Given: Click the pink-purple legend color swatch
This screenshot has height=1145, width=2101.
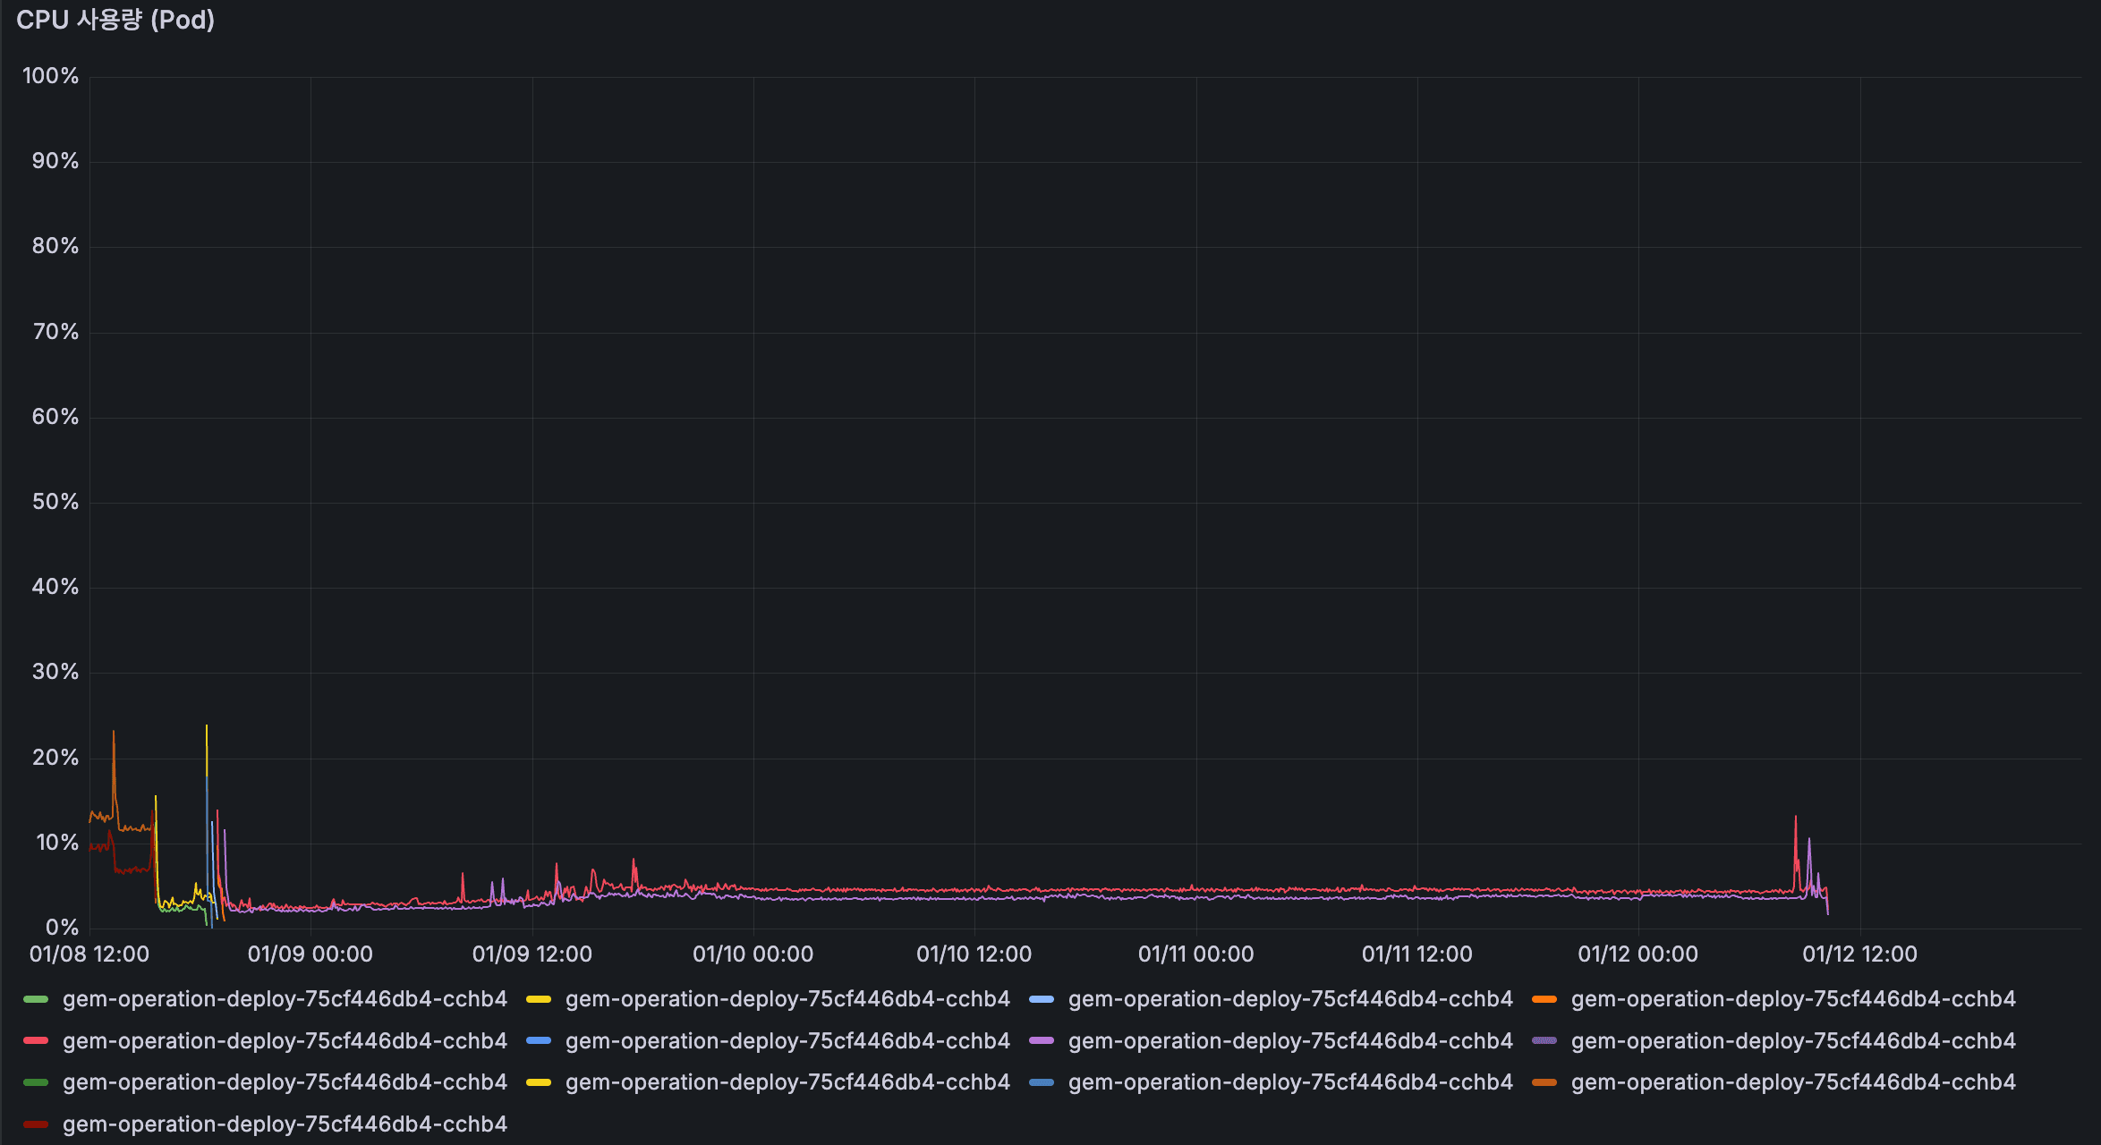Looking at the screenshot, I should (1042, 1041).
